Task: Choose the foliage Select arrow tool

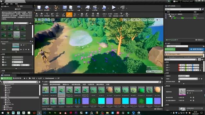Action: 37,14
